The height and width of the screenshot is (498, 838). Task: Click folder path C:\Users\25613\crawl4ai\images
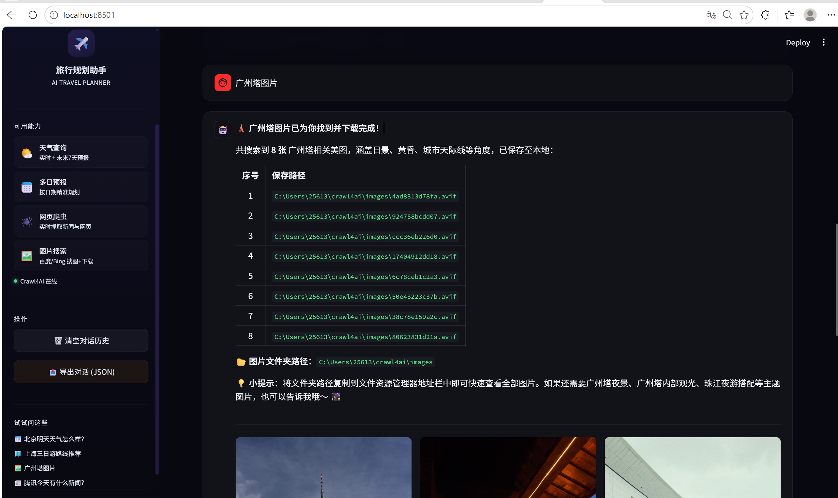pyautogui.click(x=376, y=362)
